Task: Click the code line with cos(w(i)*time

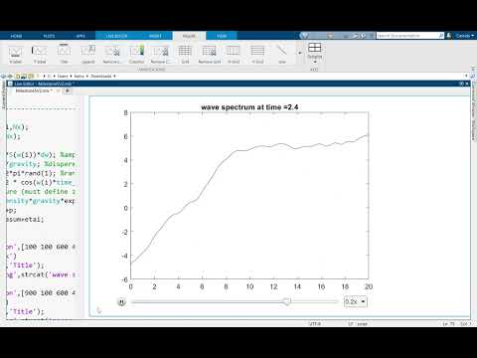Action: [x=41, y=182]
